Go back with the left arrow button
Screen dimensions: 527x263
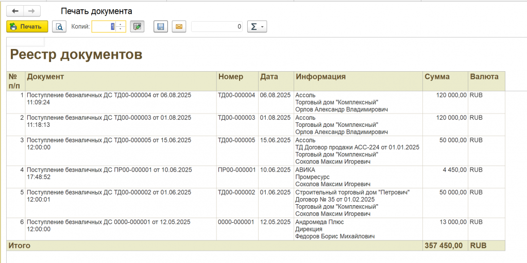click(15, 11)
